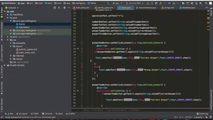Viewport: 213px width, 120px height.
Task: Collapse the com.app.mathgame package node
Action: pyautogui.click(x=11, y=21)
